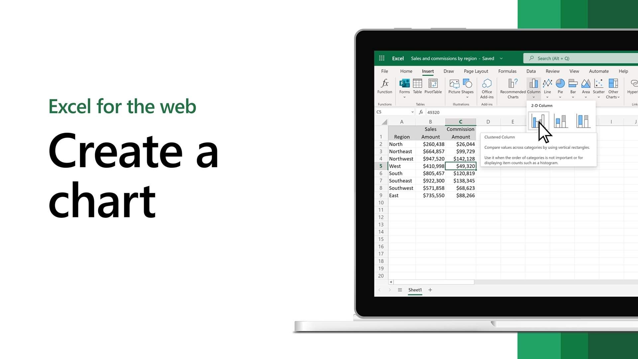Screen dimensions: 638x359
Task: Click Add Sheet button next to Sheet1
Action: point(430,289)
